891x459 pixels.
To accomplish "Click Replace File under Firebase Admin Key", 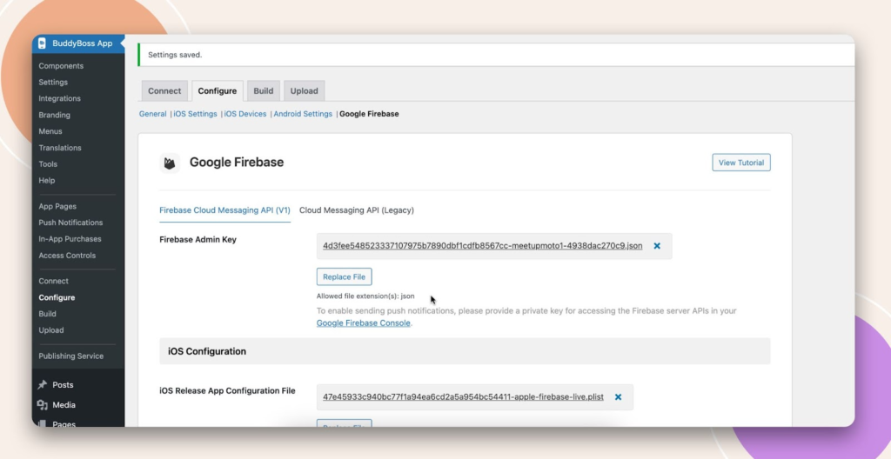I will (344, 277).
